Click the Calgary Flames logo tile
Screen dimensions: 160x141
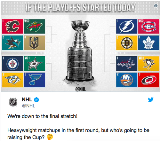pos(12,27)
